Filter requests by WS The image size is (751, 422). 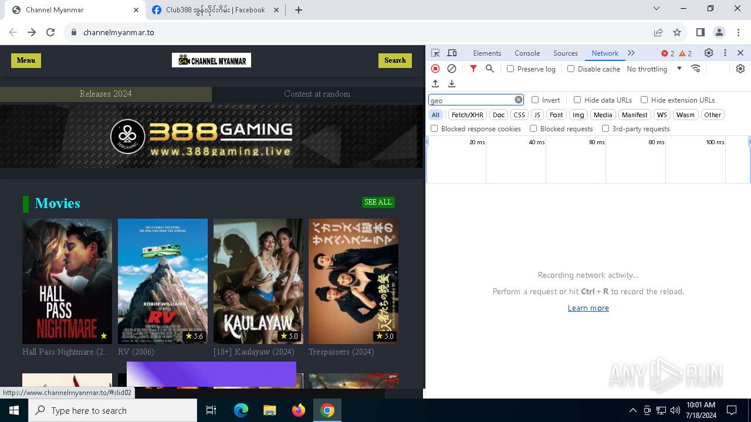click(x=662, y=115)
